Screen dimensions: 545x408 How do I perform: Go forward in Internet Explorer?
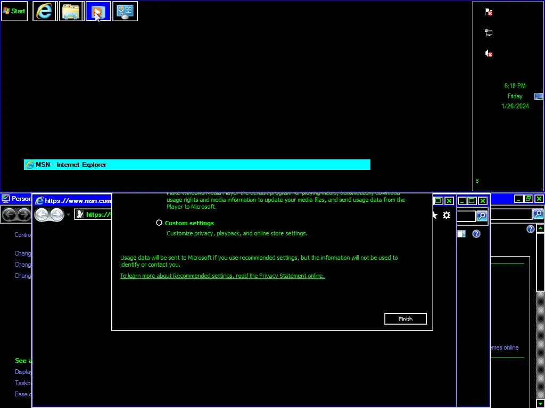pyautogui.click(x=57, y=215)
